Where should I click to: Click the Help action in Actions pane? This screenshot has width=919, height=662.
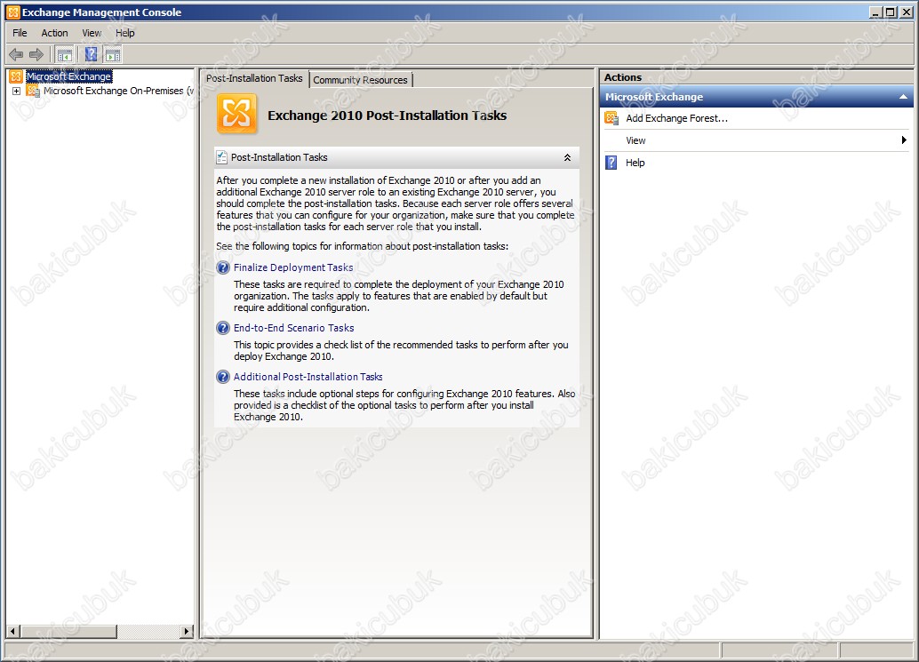point(635,163)
